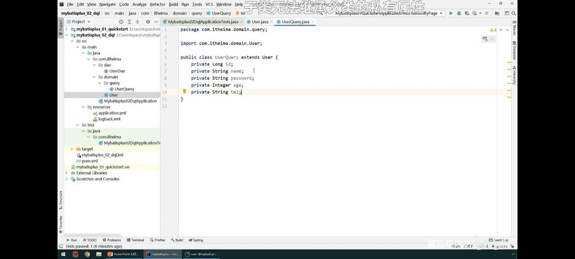Click the UTF-8 encoding status bar entry
575x259 pixels.
coord(483,246)
